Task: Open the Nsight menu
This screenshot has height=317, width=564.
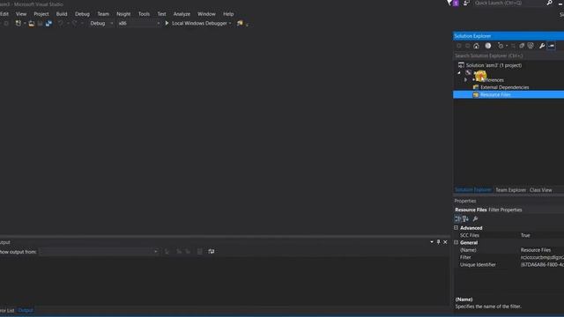Action: [123, 14]
